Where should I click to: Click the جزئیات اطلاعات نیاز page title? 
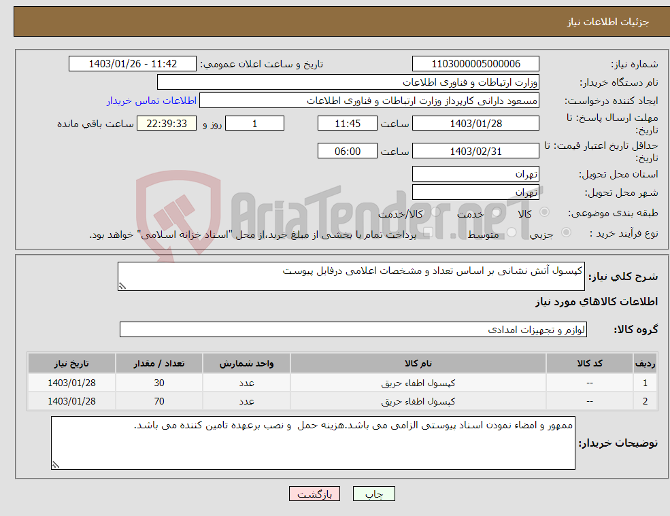[x=607, y=22]
